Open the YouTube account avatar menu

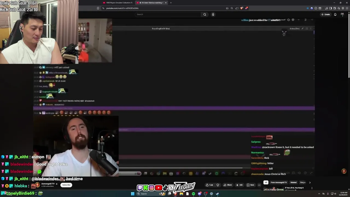point(342,14)
